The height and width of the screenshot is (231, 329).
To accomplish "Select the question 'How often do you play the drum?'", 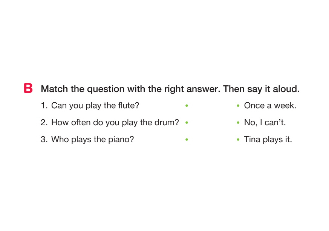I will [115, 123].
